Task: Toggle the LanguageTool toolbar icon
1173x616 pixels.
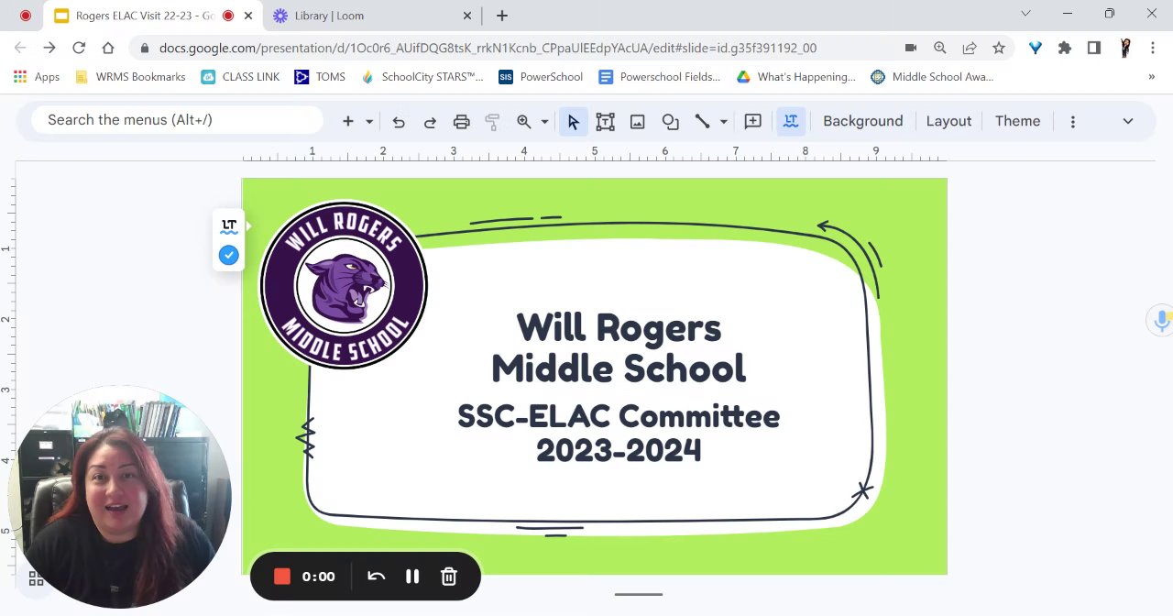Action: 791,121
